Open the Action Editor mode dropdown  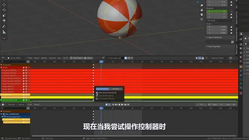click(17, 58)
